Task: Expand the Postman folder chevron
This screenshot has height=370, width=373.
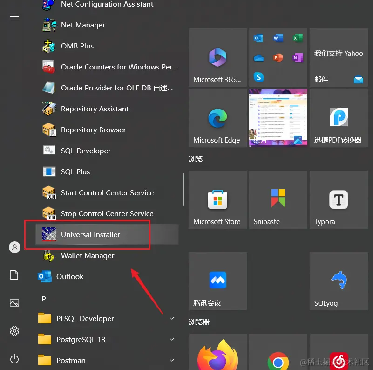Action: 172,360
